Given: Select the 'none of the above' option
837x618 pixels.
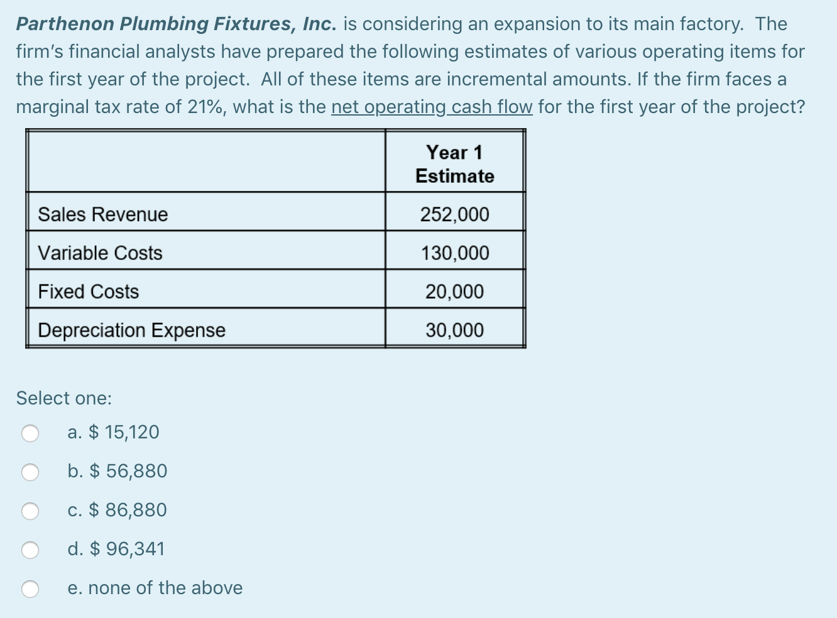Looking at the screenshot, I should [30, 588].
